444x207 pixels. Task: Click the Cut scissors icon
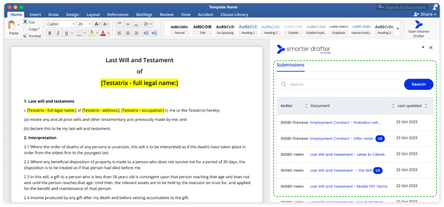click(25, 22)
